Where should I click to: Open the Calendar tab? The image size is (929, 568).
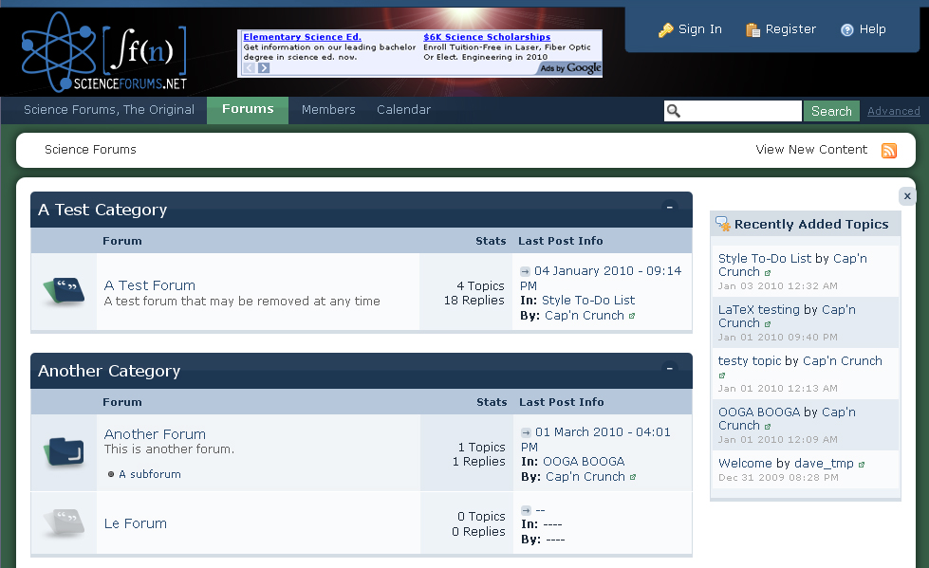pos(403,110)
